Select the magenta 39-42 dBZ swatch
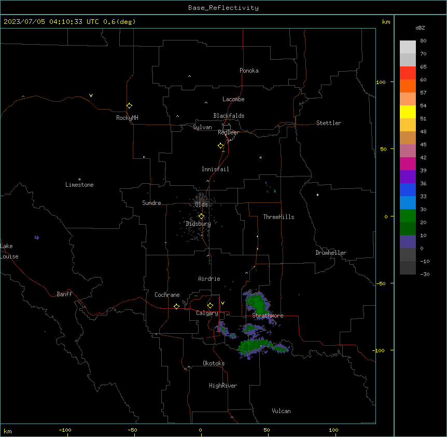Image resolution: width=447 pixels, height=437 pixels. pos(408,163)
